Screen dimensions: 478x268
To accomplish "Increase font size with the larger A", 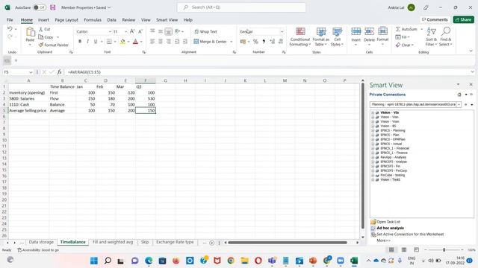I will (x=132, y=31).
